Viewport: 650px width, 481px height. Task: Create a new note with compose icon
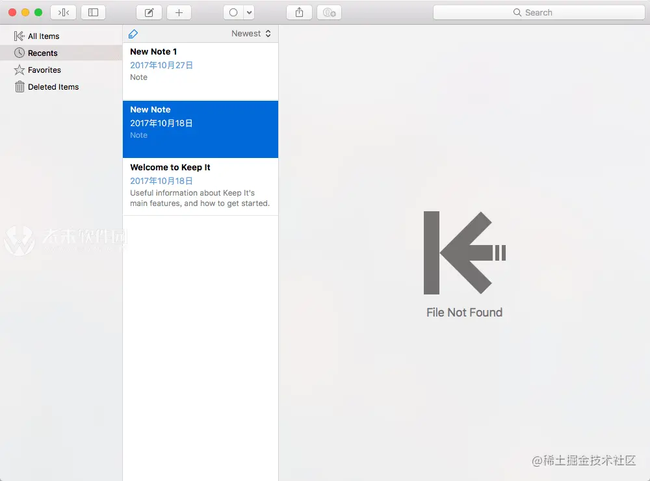pyautogui.click(x=149, y=12)
